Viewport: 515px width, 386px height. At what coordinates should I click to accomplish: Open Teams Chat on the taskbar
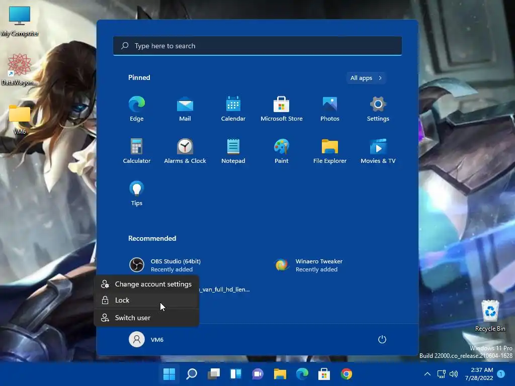point(258,374)
